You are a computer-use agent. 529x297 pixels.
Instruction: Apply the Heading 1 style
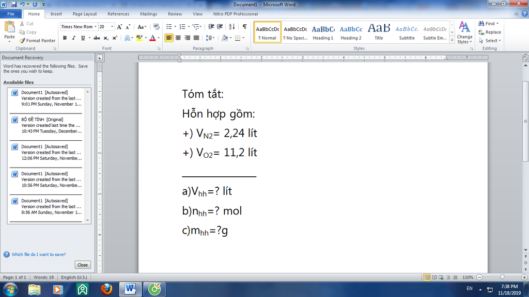point(323,32)
